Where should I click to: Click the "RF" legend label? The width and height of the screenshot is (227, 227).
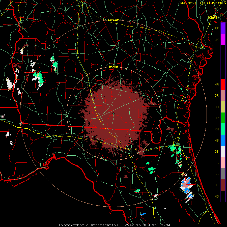217,28
